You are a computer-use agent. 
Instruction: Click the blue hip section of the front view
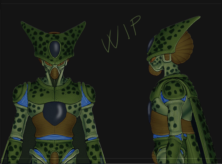54,138
